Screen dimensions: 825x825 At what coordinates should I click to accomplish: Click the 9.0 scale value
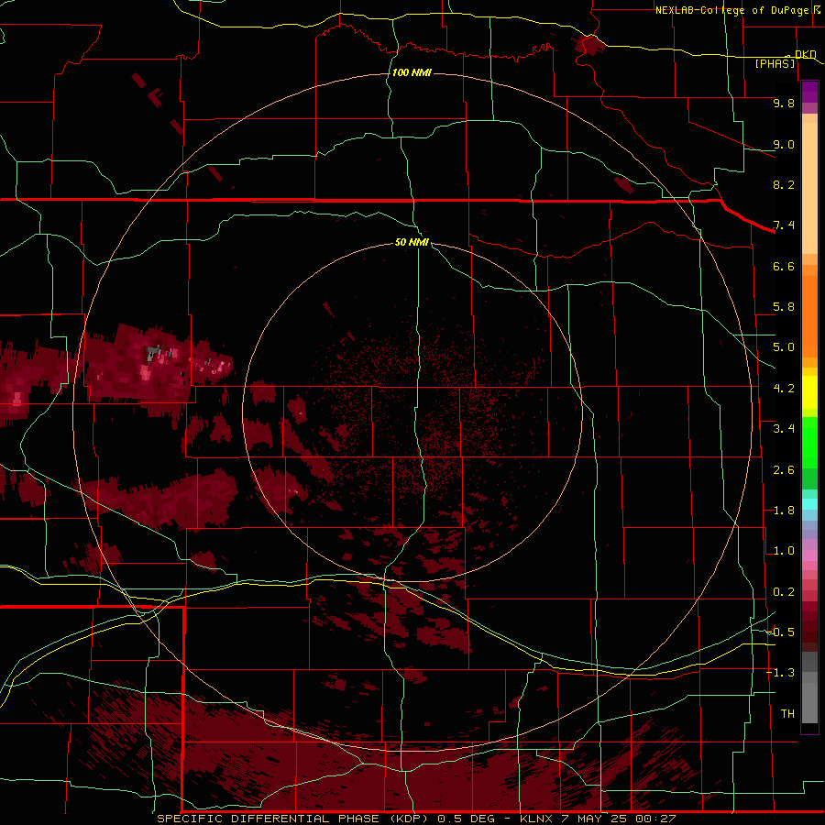coord(784,144)
